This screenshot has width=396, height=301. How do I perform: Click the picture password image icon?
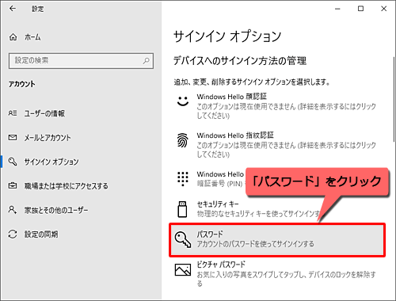point(183,270)
